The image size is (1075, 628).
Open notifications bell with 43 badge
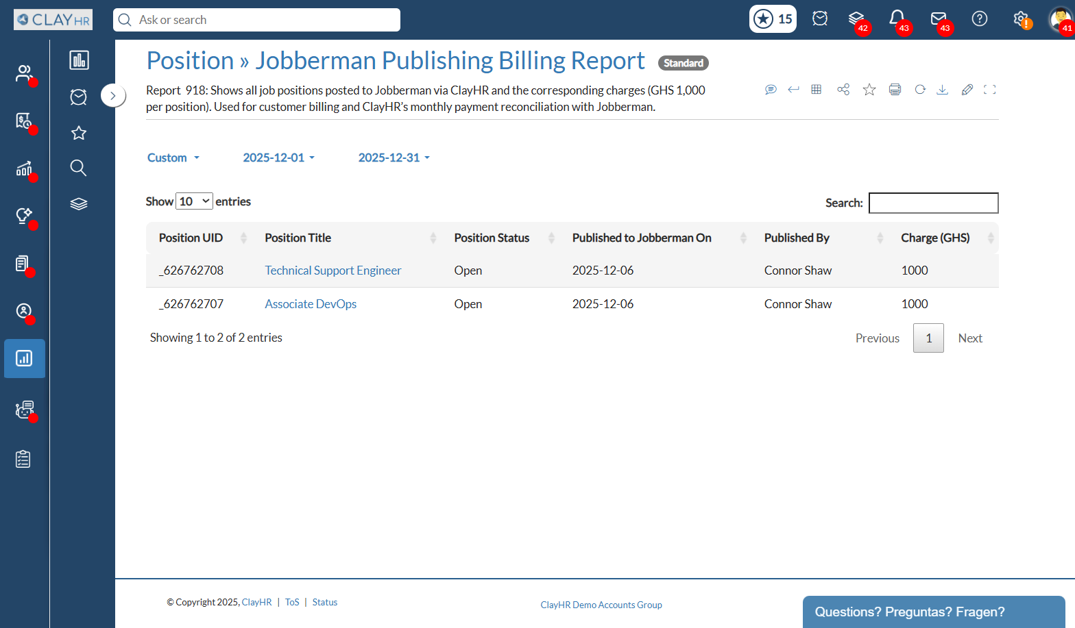[897, 18]
